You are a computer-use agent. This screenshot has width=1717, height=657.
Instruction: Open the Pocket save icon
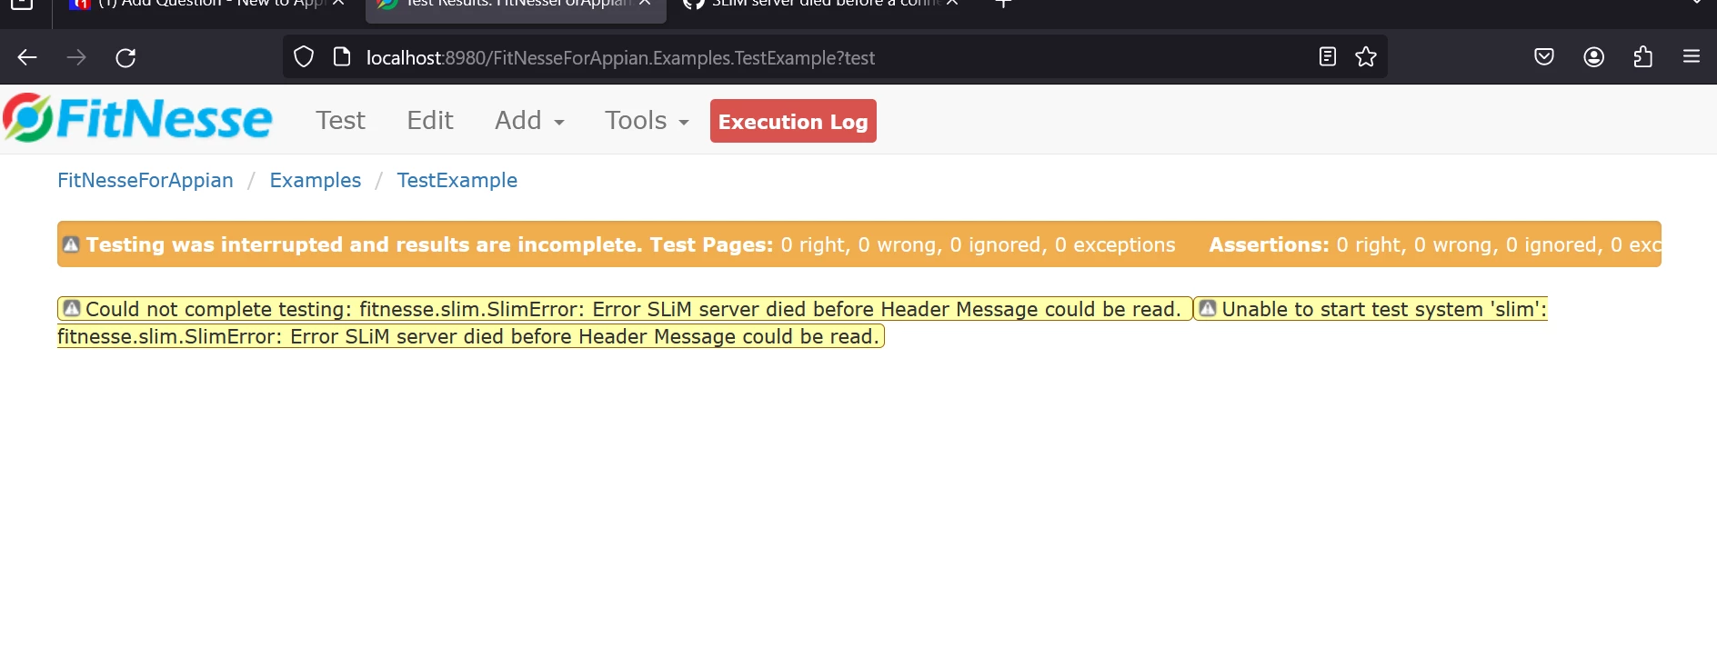pos(1544,57)
